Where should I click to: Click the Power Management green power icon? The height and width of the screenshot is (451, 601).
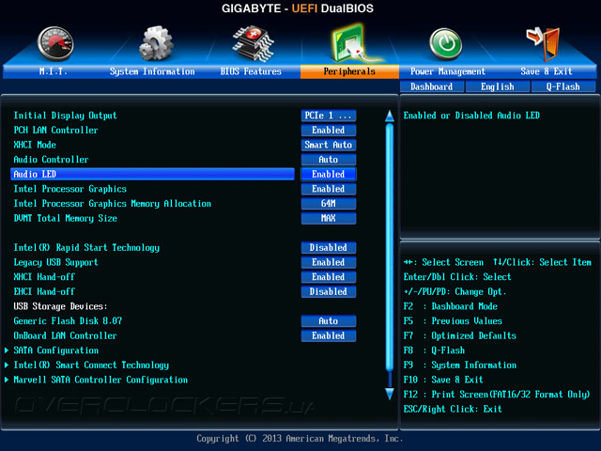[445, 44]
